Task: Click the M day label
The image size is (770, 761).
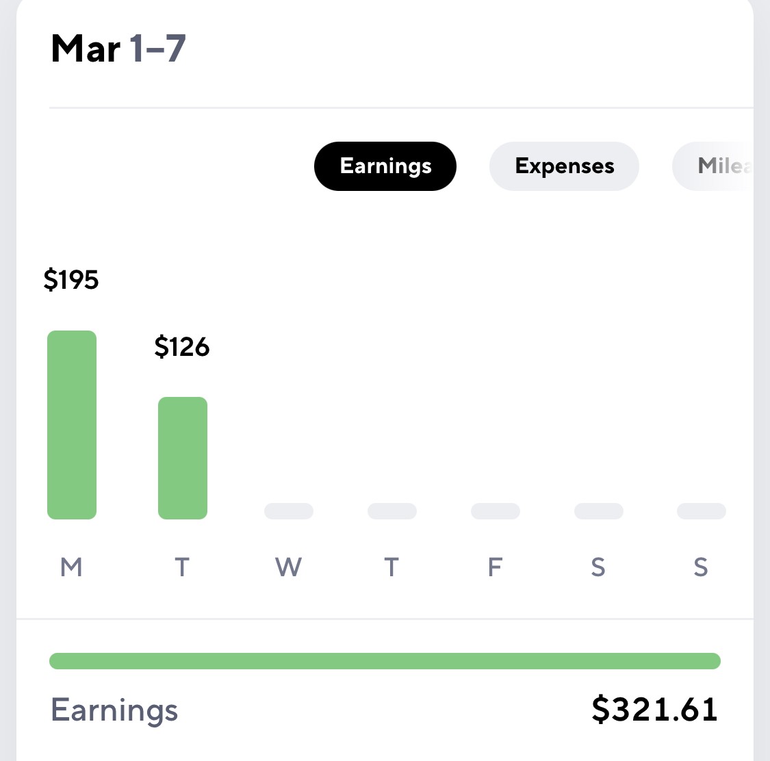Action: click(71, 567)
